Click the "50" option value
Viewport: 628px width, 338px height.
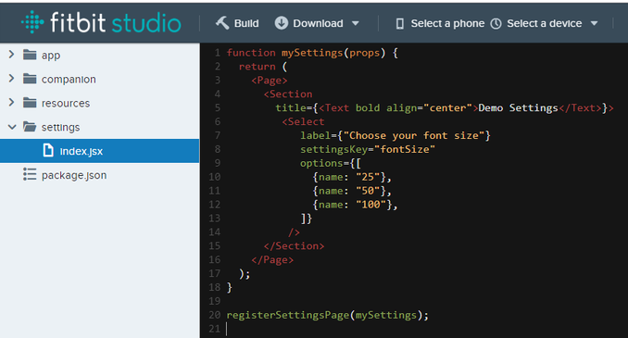coord(368,191)
